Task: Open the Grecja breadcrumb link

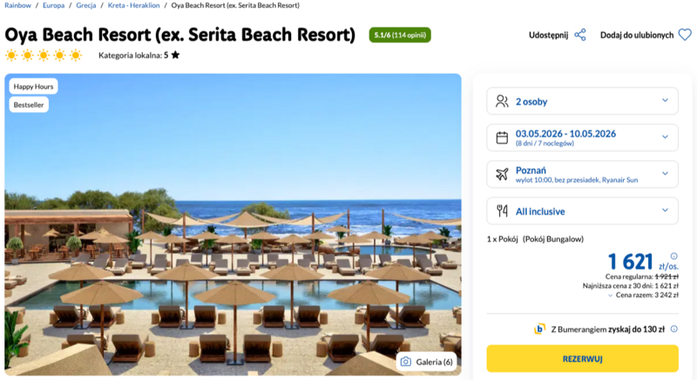Action: tap(85, 5)
